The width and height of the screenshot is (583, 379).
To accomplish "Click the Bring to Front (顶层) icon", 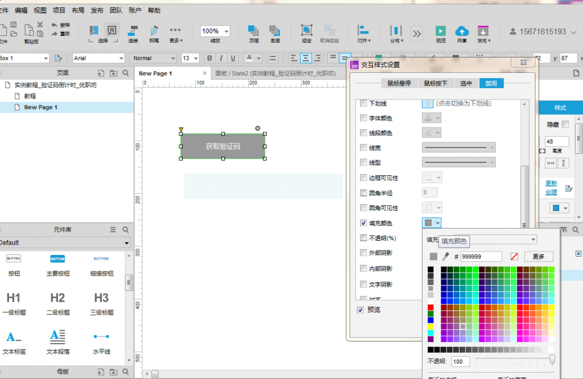I will [x=253, y=31].
